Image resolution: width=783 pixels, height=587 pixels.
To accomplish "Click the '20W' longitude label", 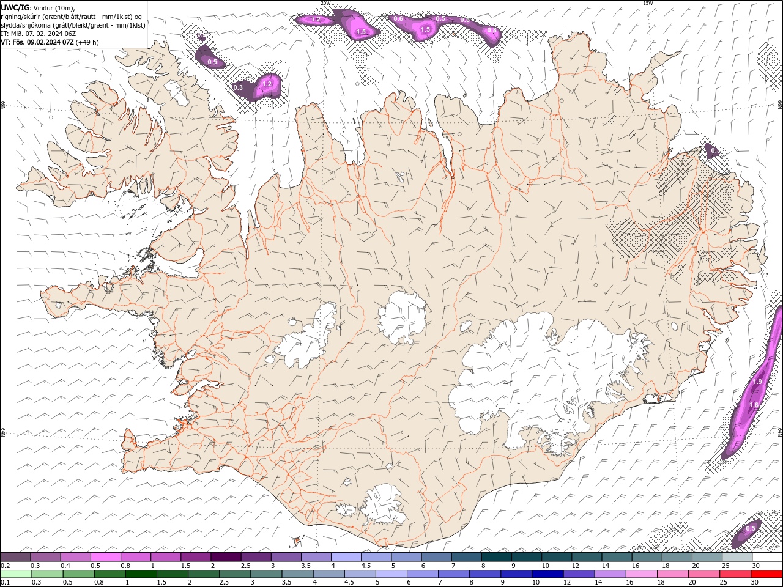I will coord(325,3).
